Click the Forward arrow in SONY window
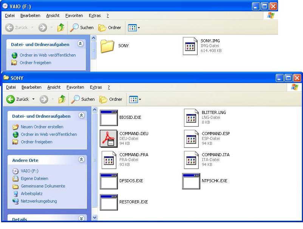 click(x=44, y=99)
